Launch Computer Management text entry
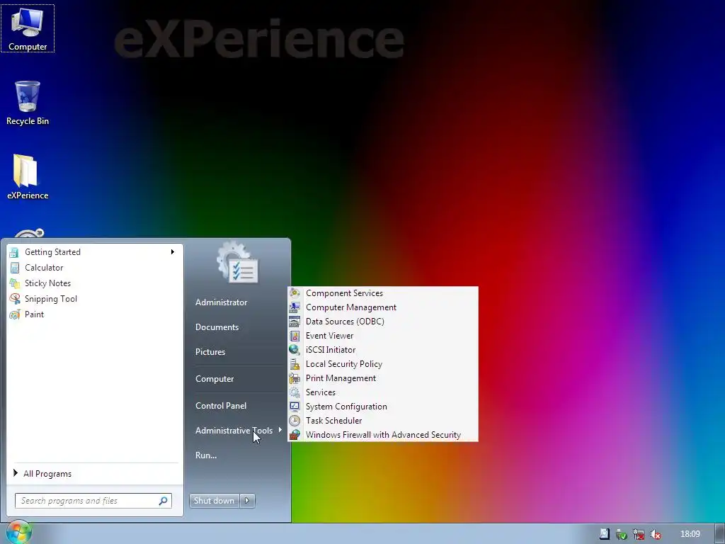Screen dimensions: 725x544 point(351,307)
